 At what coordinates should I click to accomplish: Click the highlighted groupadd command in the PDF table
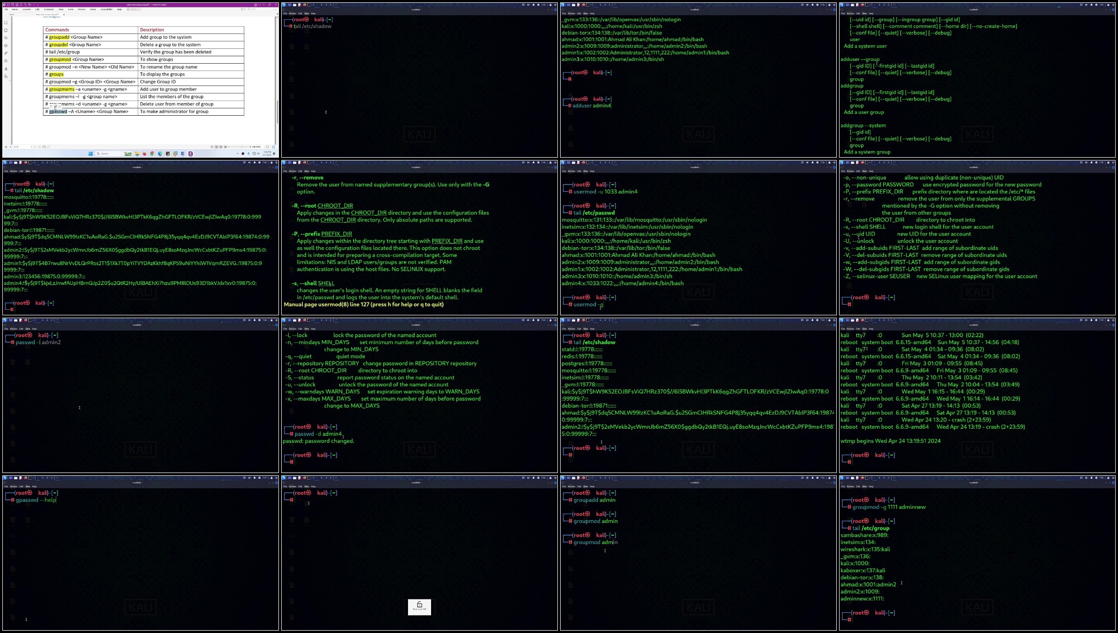(x=59, y=37)
